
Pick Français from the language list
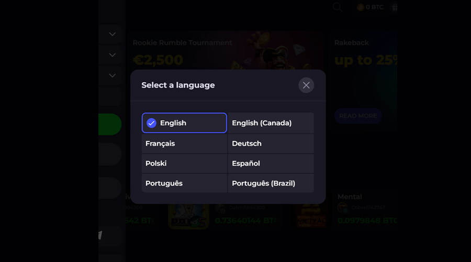click(x=184, y=144)
